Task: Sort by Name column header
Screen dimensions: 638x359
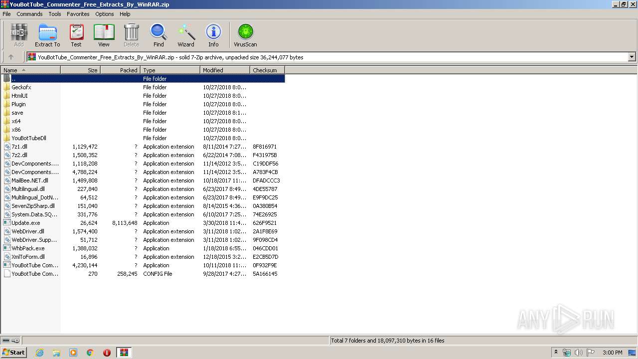Action: click(x=31, y=70)
